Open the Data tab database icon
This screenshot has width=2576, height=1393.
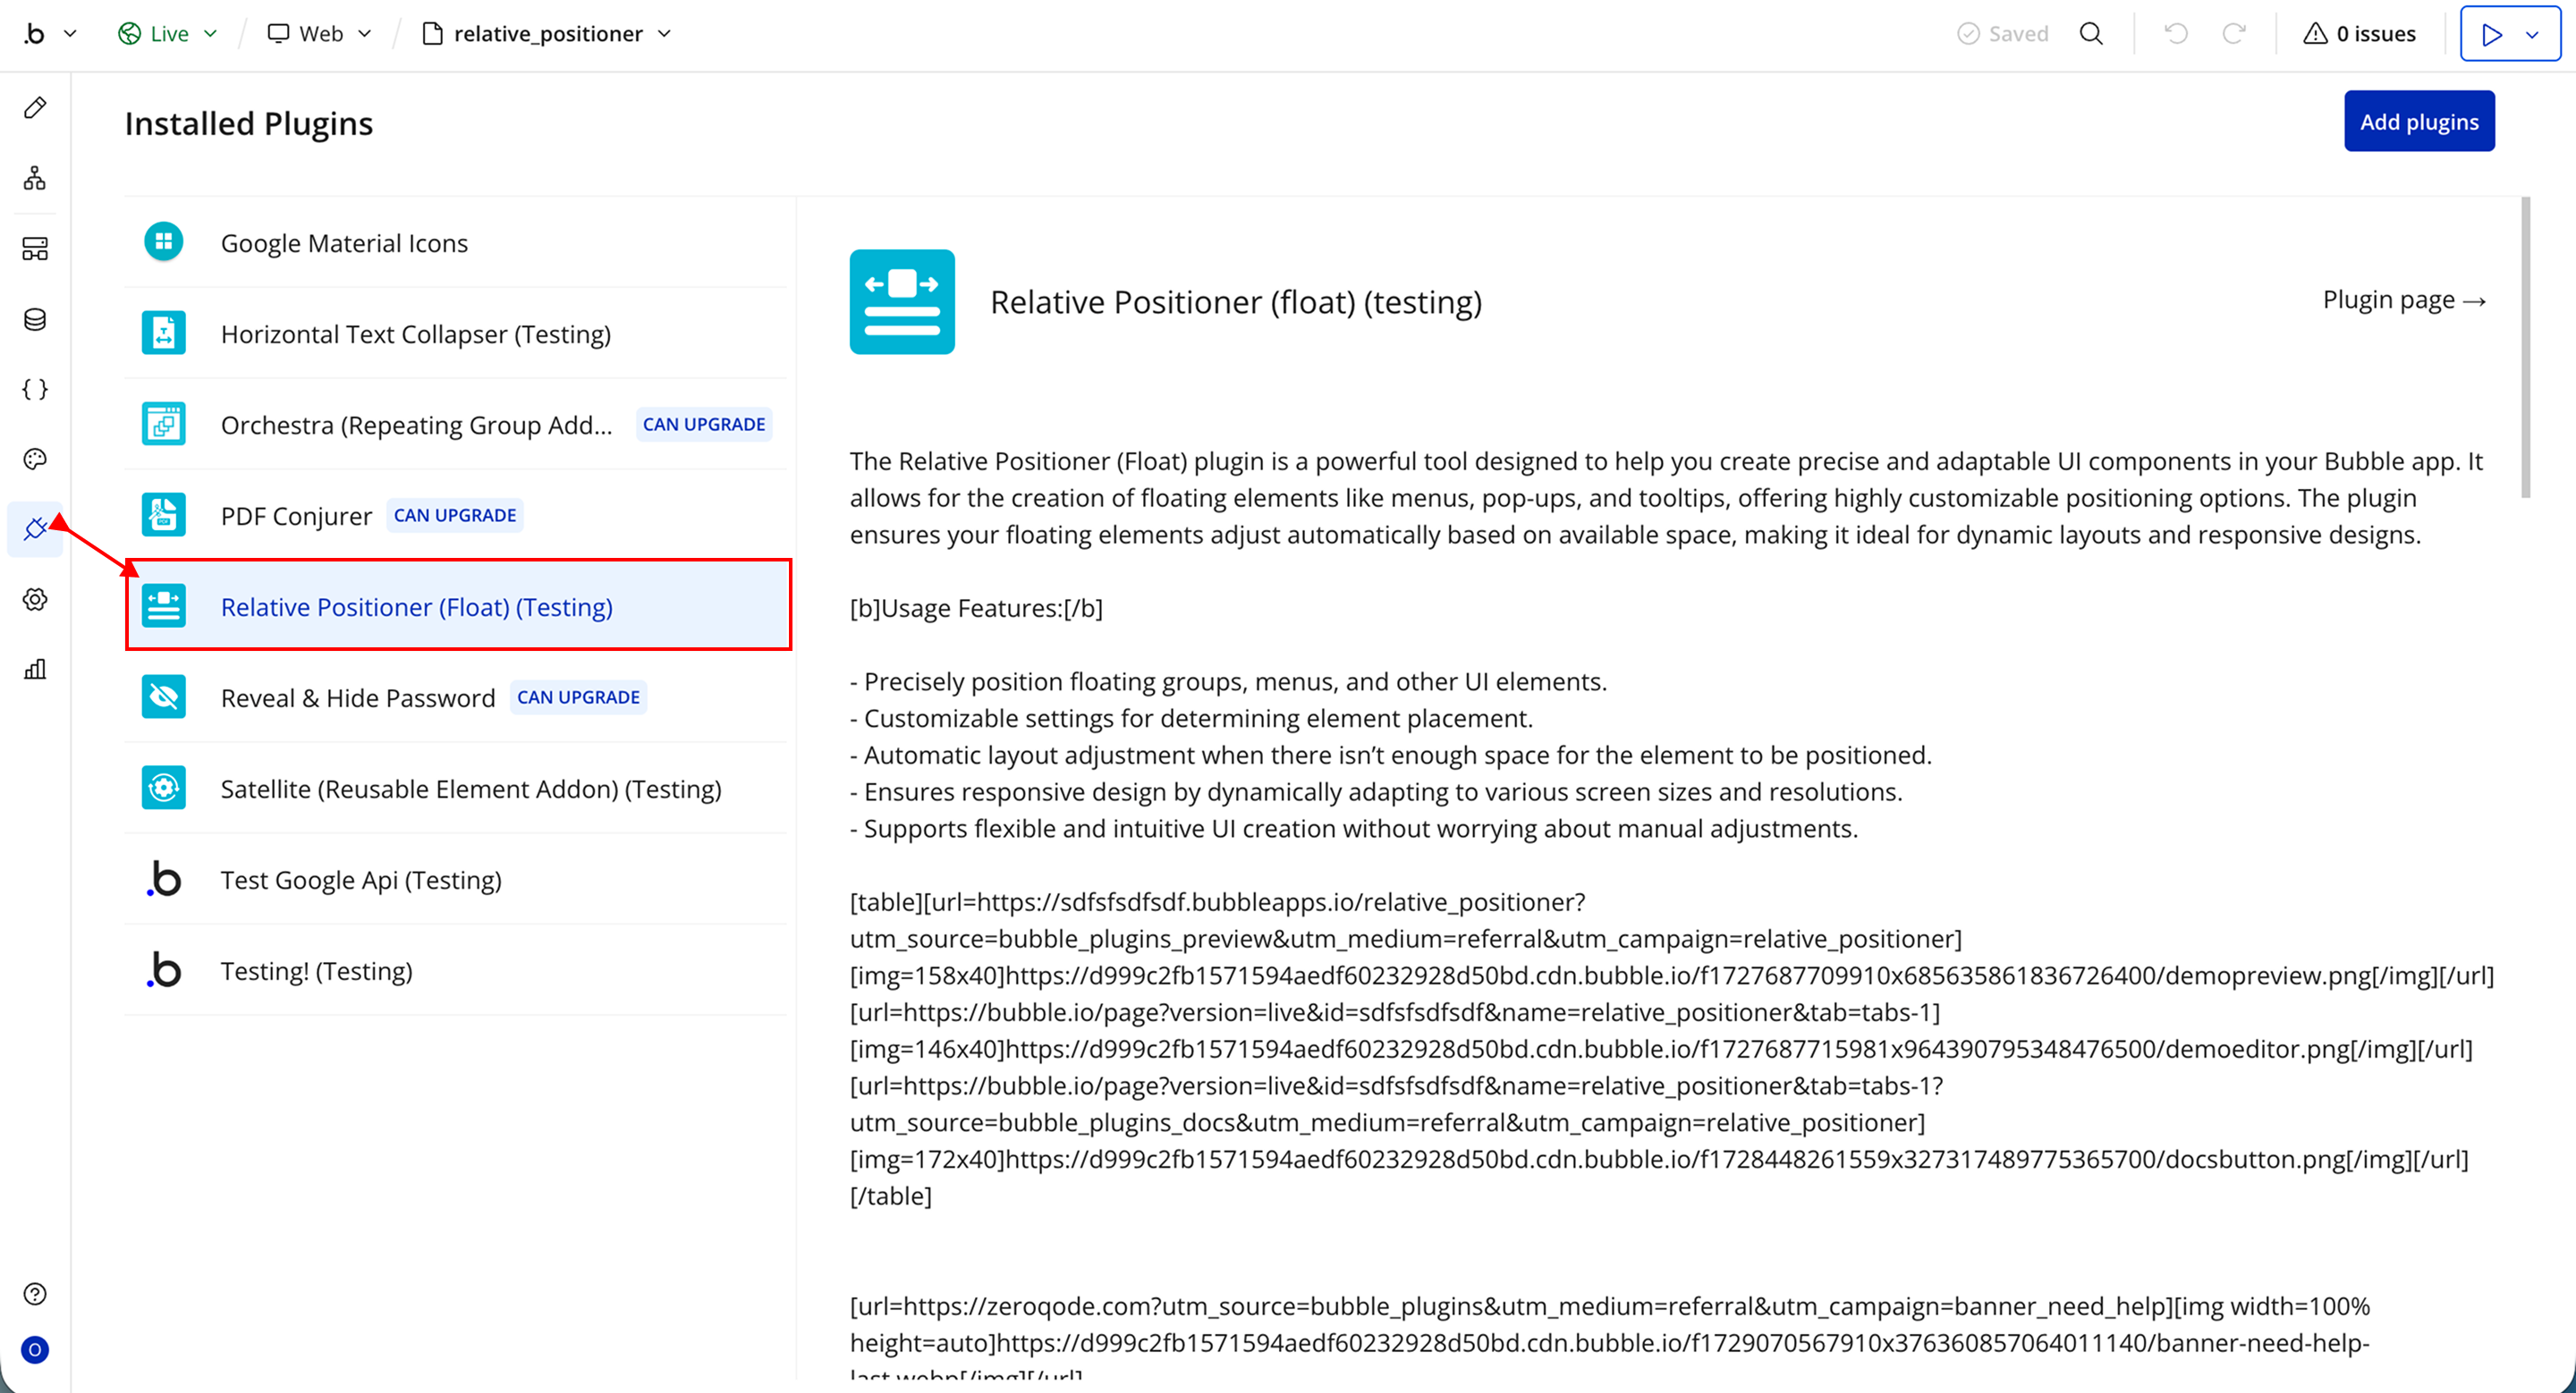35,320
